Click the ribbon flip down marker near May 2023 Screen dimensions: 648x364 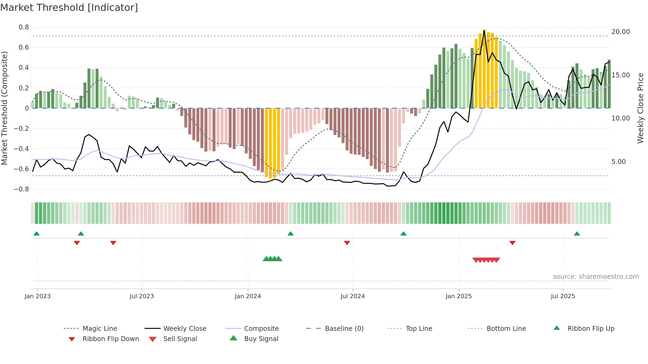pyautogui.click(x=113, y=243)
